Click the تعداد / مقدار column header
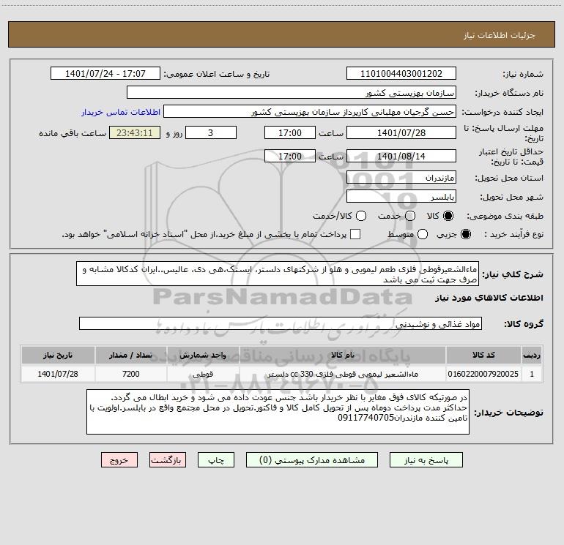Screen dimensions: 564x545 click(x=130, y=355)
